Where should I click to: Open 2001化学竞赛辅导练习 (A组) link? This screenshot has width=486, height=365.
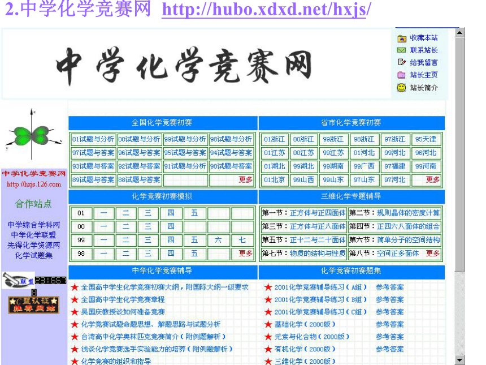pyautogui.click(x=320, y=287)
